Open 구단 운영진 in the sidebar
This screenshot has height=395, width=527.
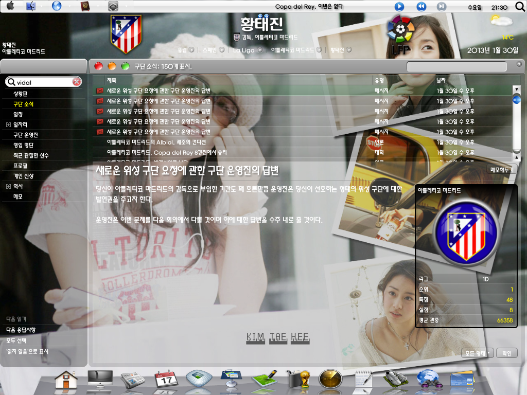tap(26, 135)
